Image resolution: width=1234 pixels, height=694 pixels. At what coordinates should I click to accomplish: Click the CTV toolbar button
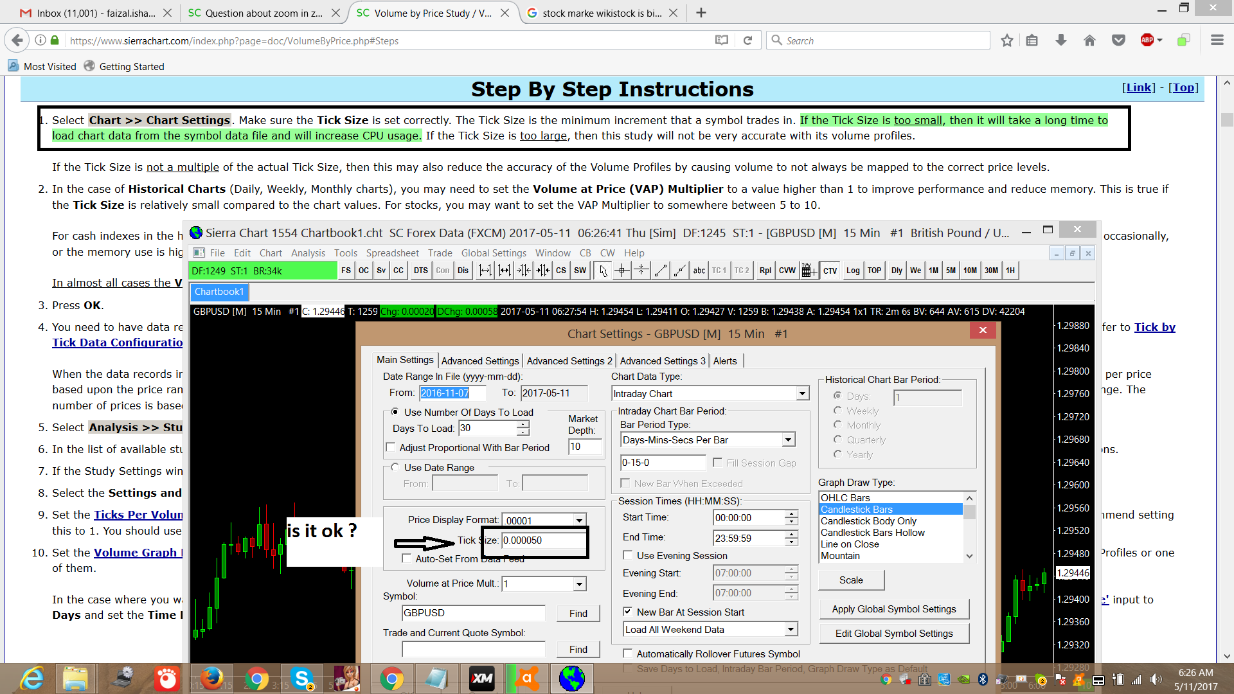pos(830,271)
